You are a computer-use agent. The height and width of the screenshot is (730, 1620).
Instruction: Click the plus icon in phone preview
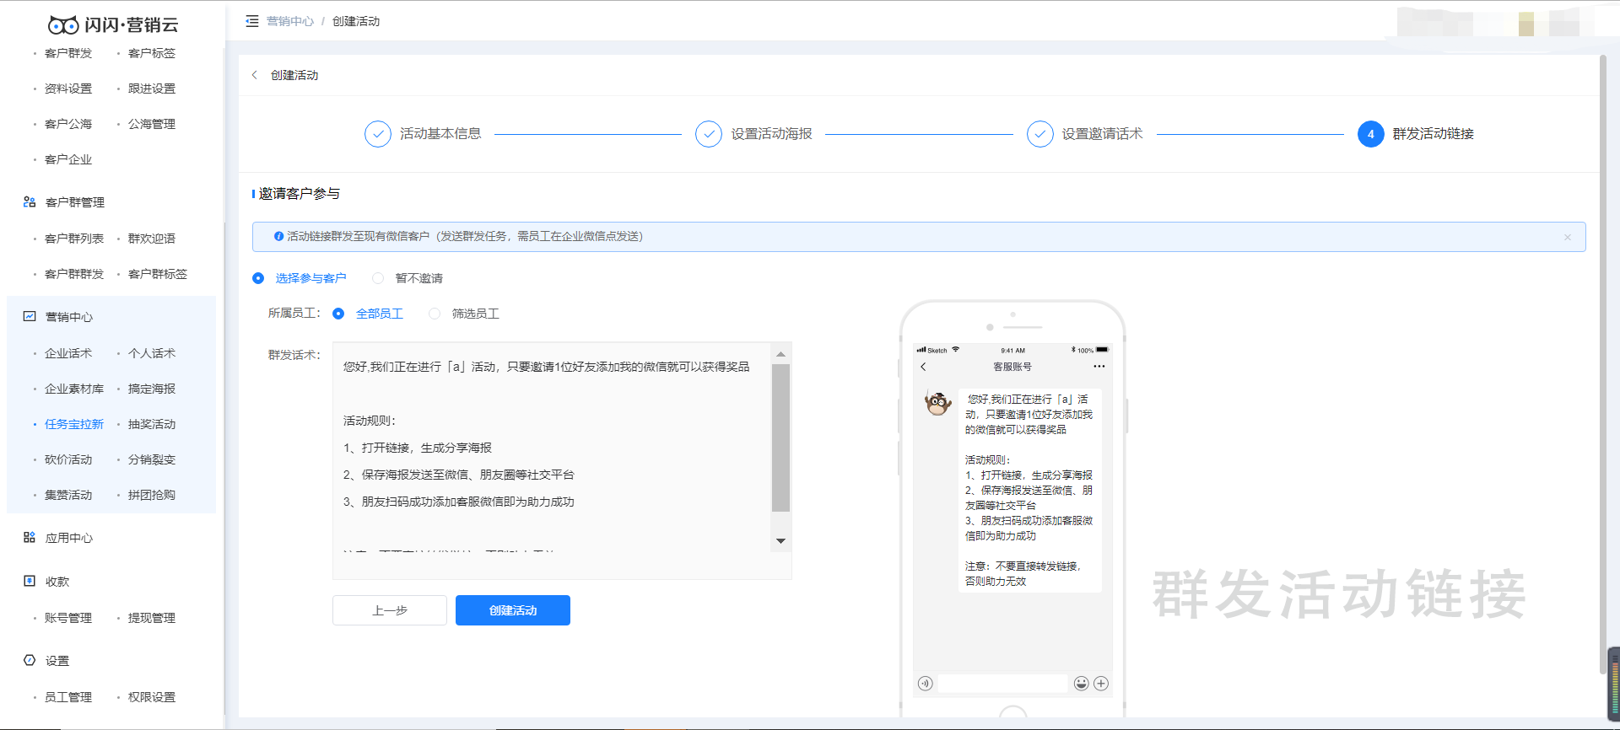pos(1101,684)
